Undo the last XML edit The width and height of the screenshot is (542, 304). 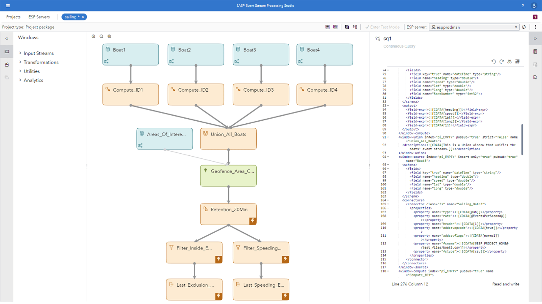(493, 62)
